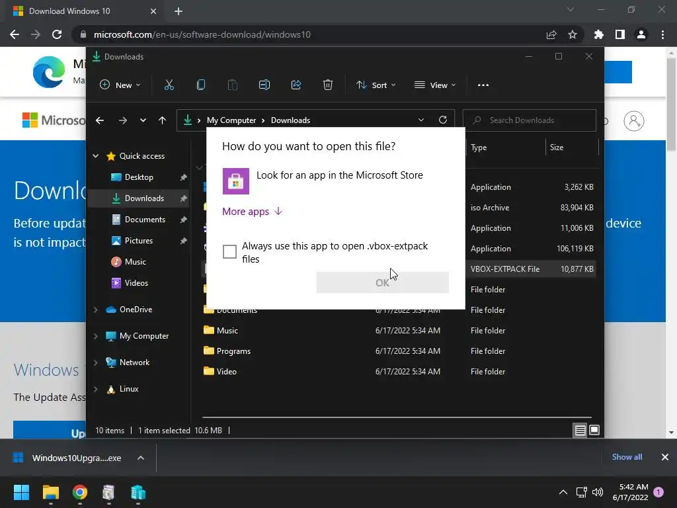Open download item options chevron
The image size is (677, 508).
pos(141,458)
